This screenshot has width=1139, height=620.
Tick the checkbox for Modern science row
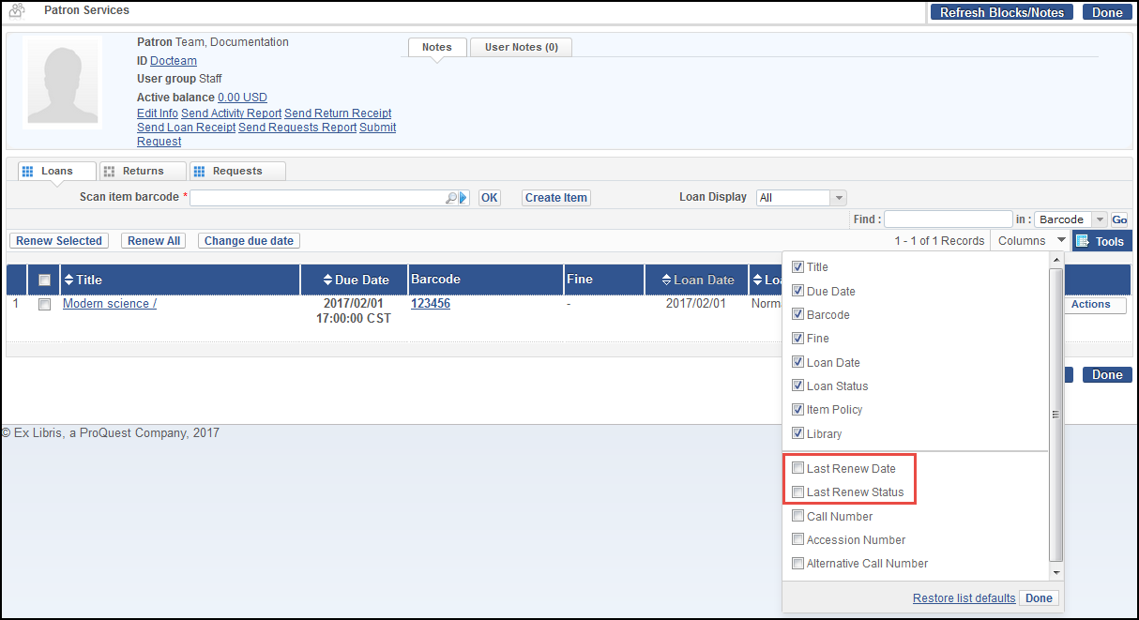point(44,304)
